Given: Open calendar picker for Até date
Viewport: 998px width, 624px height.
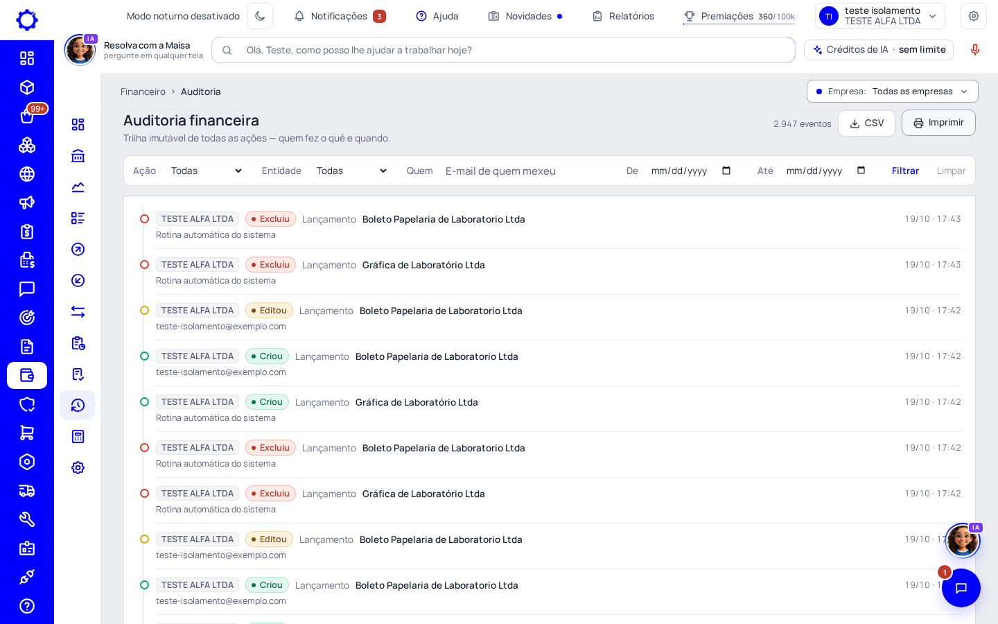Looking at the screenshot, I should 861,171.
